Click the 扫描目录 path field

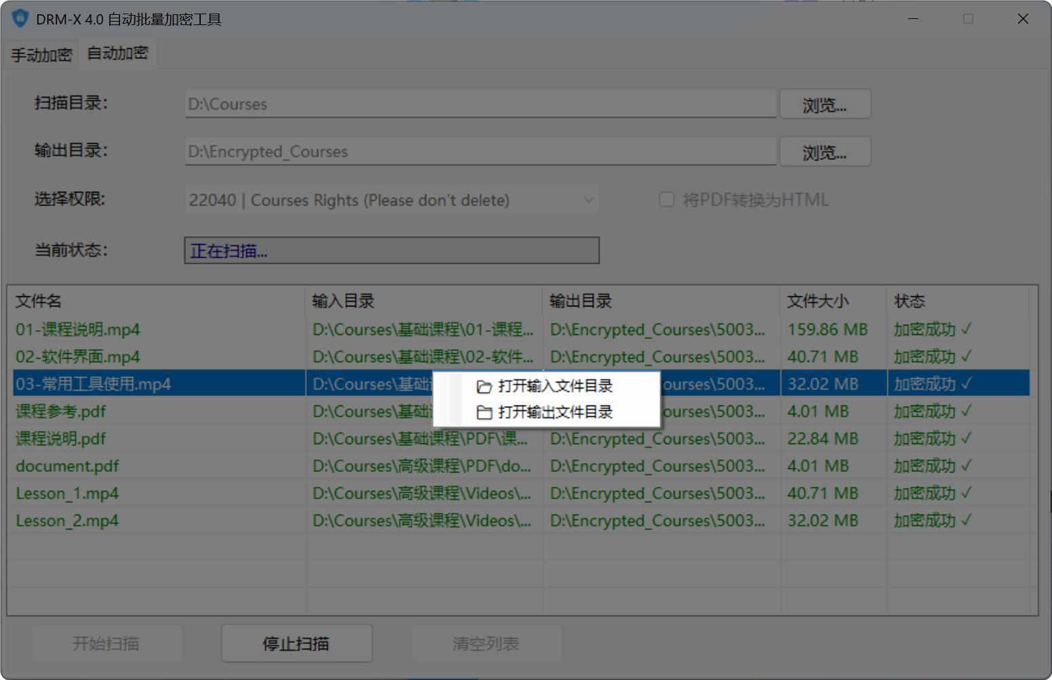pyautogui.click(x=480, y=104)
